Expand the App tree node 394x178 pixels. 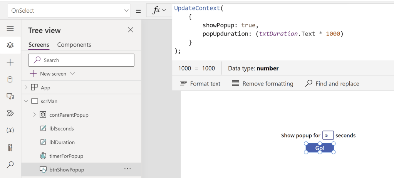(26, 87)
